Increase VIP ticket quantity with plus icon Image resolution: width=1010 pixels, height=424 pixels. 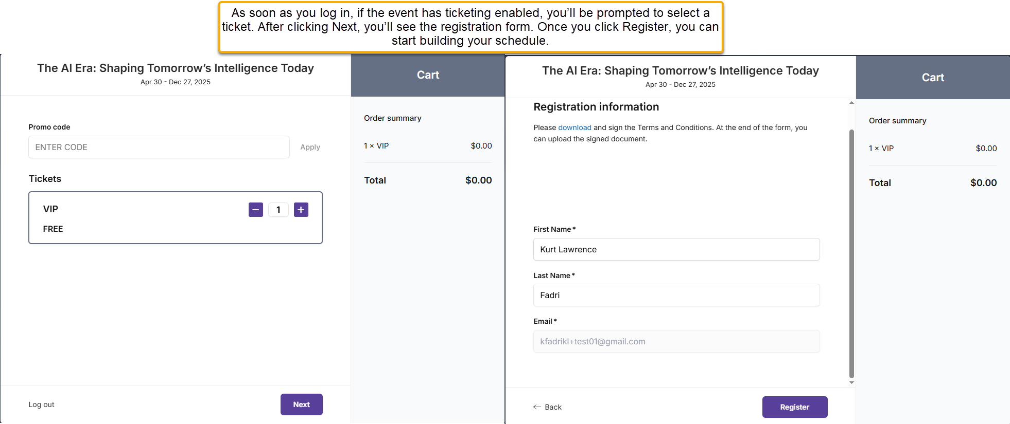point(301,210)
